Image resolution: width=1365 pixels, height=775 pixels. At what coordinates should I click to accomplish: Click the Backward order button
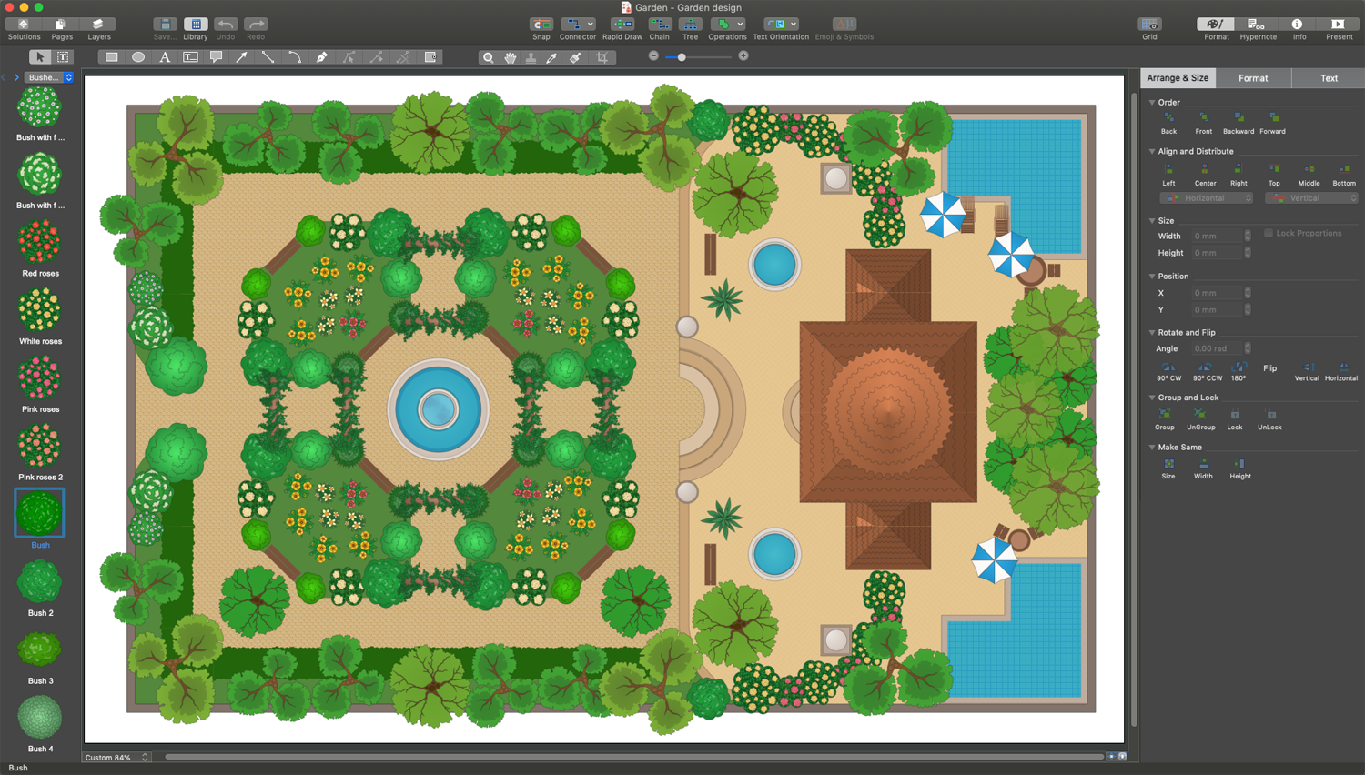(1239, 123)
